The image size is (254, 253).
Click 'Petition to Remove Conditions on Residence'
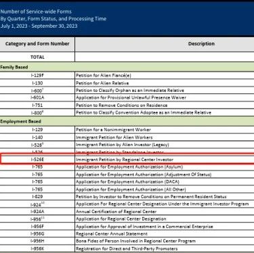(122, 106)
